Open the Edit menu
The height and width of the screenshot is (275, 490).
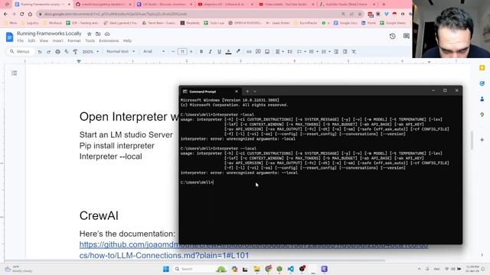(x=31, y=40)
